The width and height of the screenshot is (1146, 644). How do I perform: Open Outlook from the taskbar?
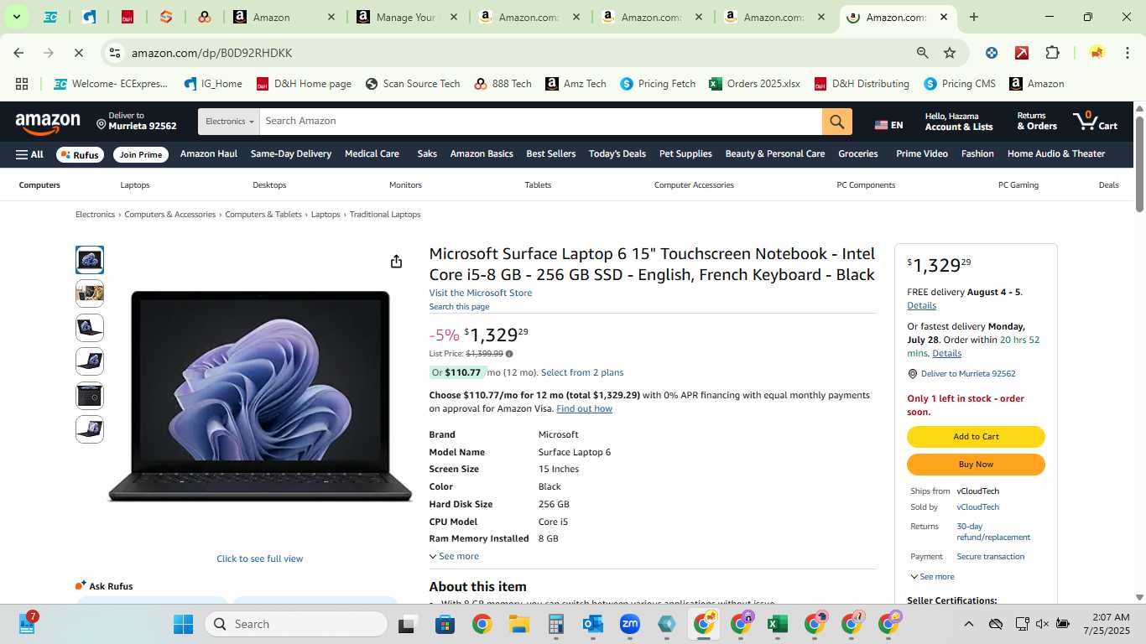(x=592, y=624)
